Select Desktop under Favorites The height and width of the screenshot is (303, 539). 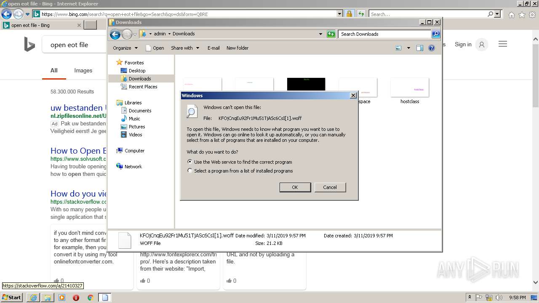pyautogui.click(x=137, y=71)
